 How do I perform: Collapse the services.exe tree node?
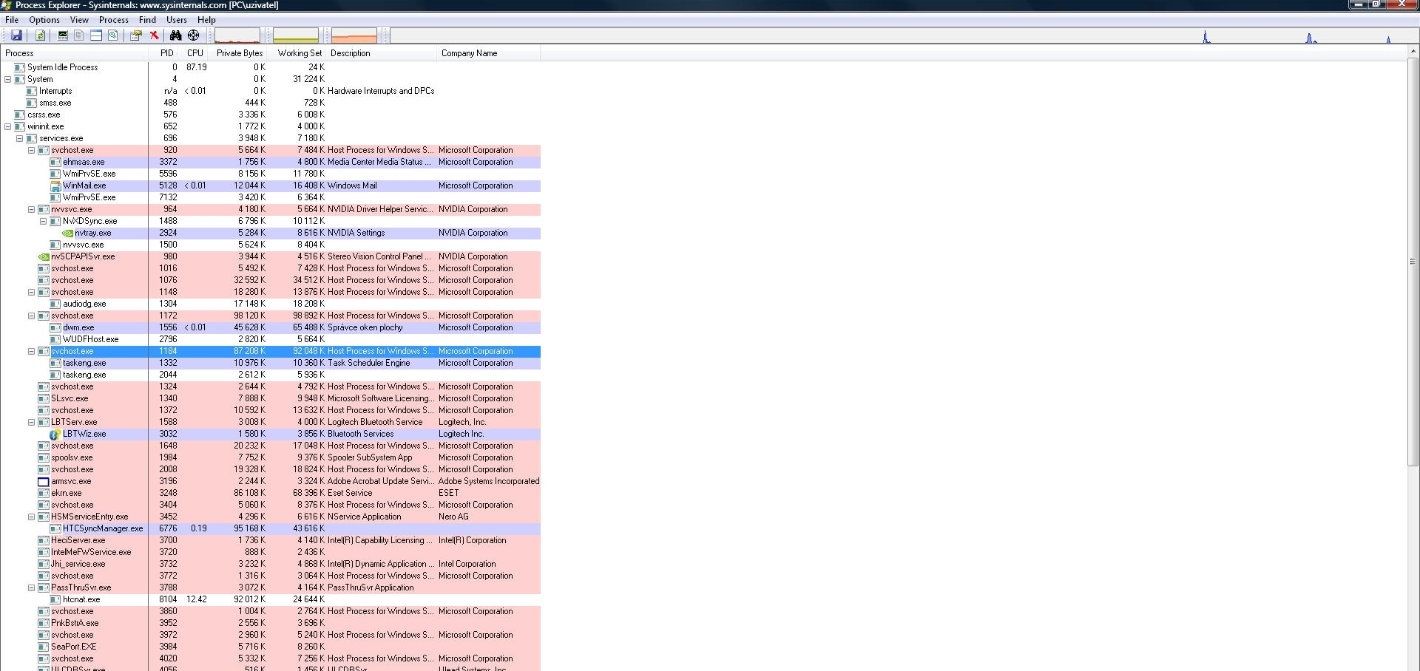coord(20,138)
